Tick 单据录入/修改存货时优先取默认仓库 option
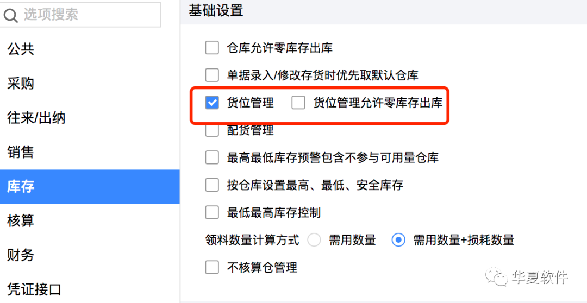 212,75
